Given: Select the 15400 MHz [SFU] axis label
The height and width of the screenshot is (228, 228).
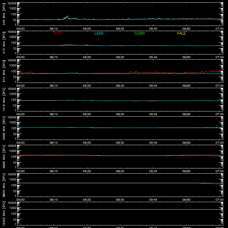Looking at the screenshot, I should coord(4,213).
